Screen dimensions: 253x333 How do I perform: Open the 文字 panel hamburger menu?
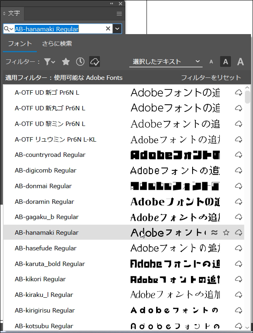(x=119, y=14)
